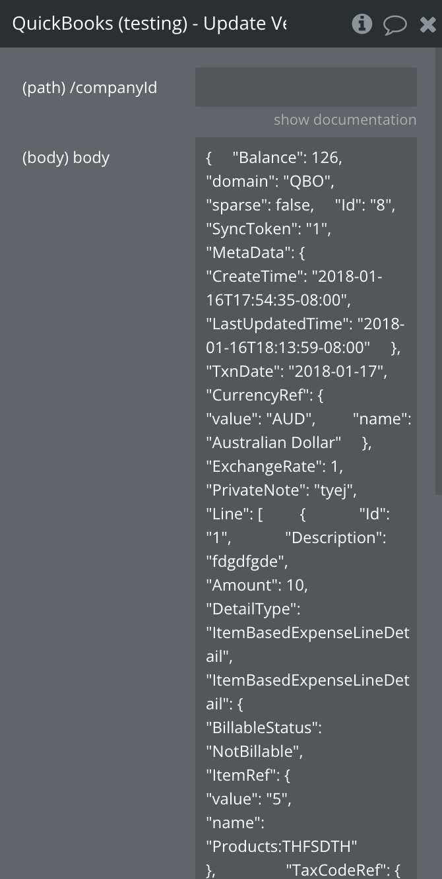Click the info icon in the header

(x=362, y=24)
